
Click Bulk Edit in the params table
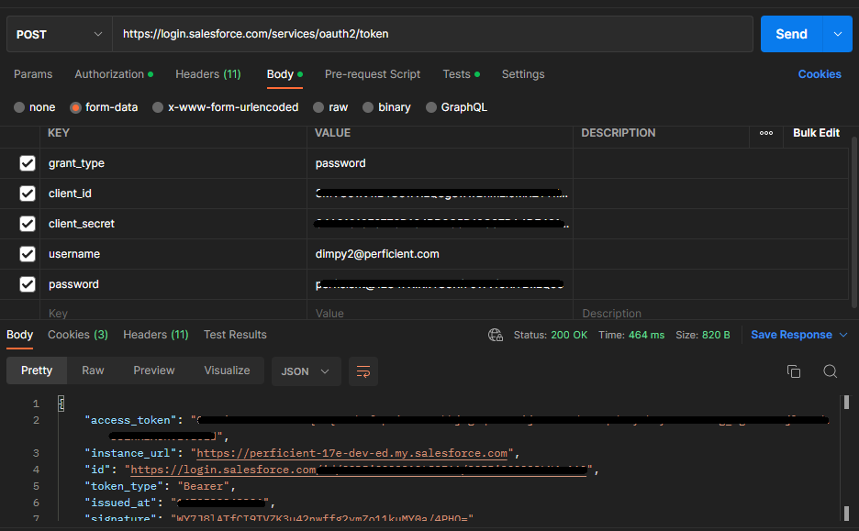[x=816, y=133]
